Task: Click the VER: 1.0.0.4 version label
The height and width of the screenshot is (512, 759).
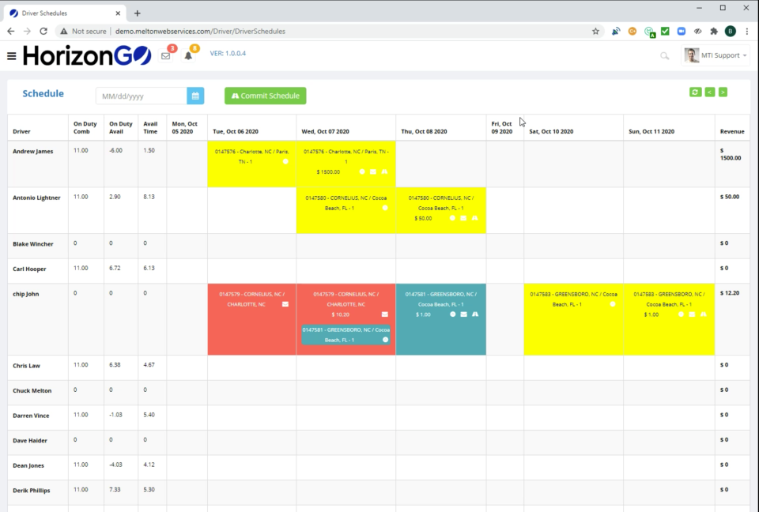Action: pyautogui.click(x=228, y=53)
